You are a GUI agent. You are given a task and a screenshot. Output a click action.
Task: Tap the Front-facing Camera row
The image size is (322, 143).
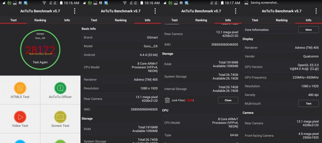(281, 135)
